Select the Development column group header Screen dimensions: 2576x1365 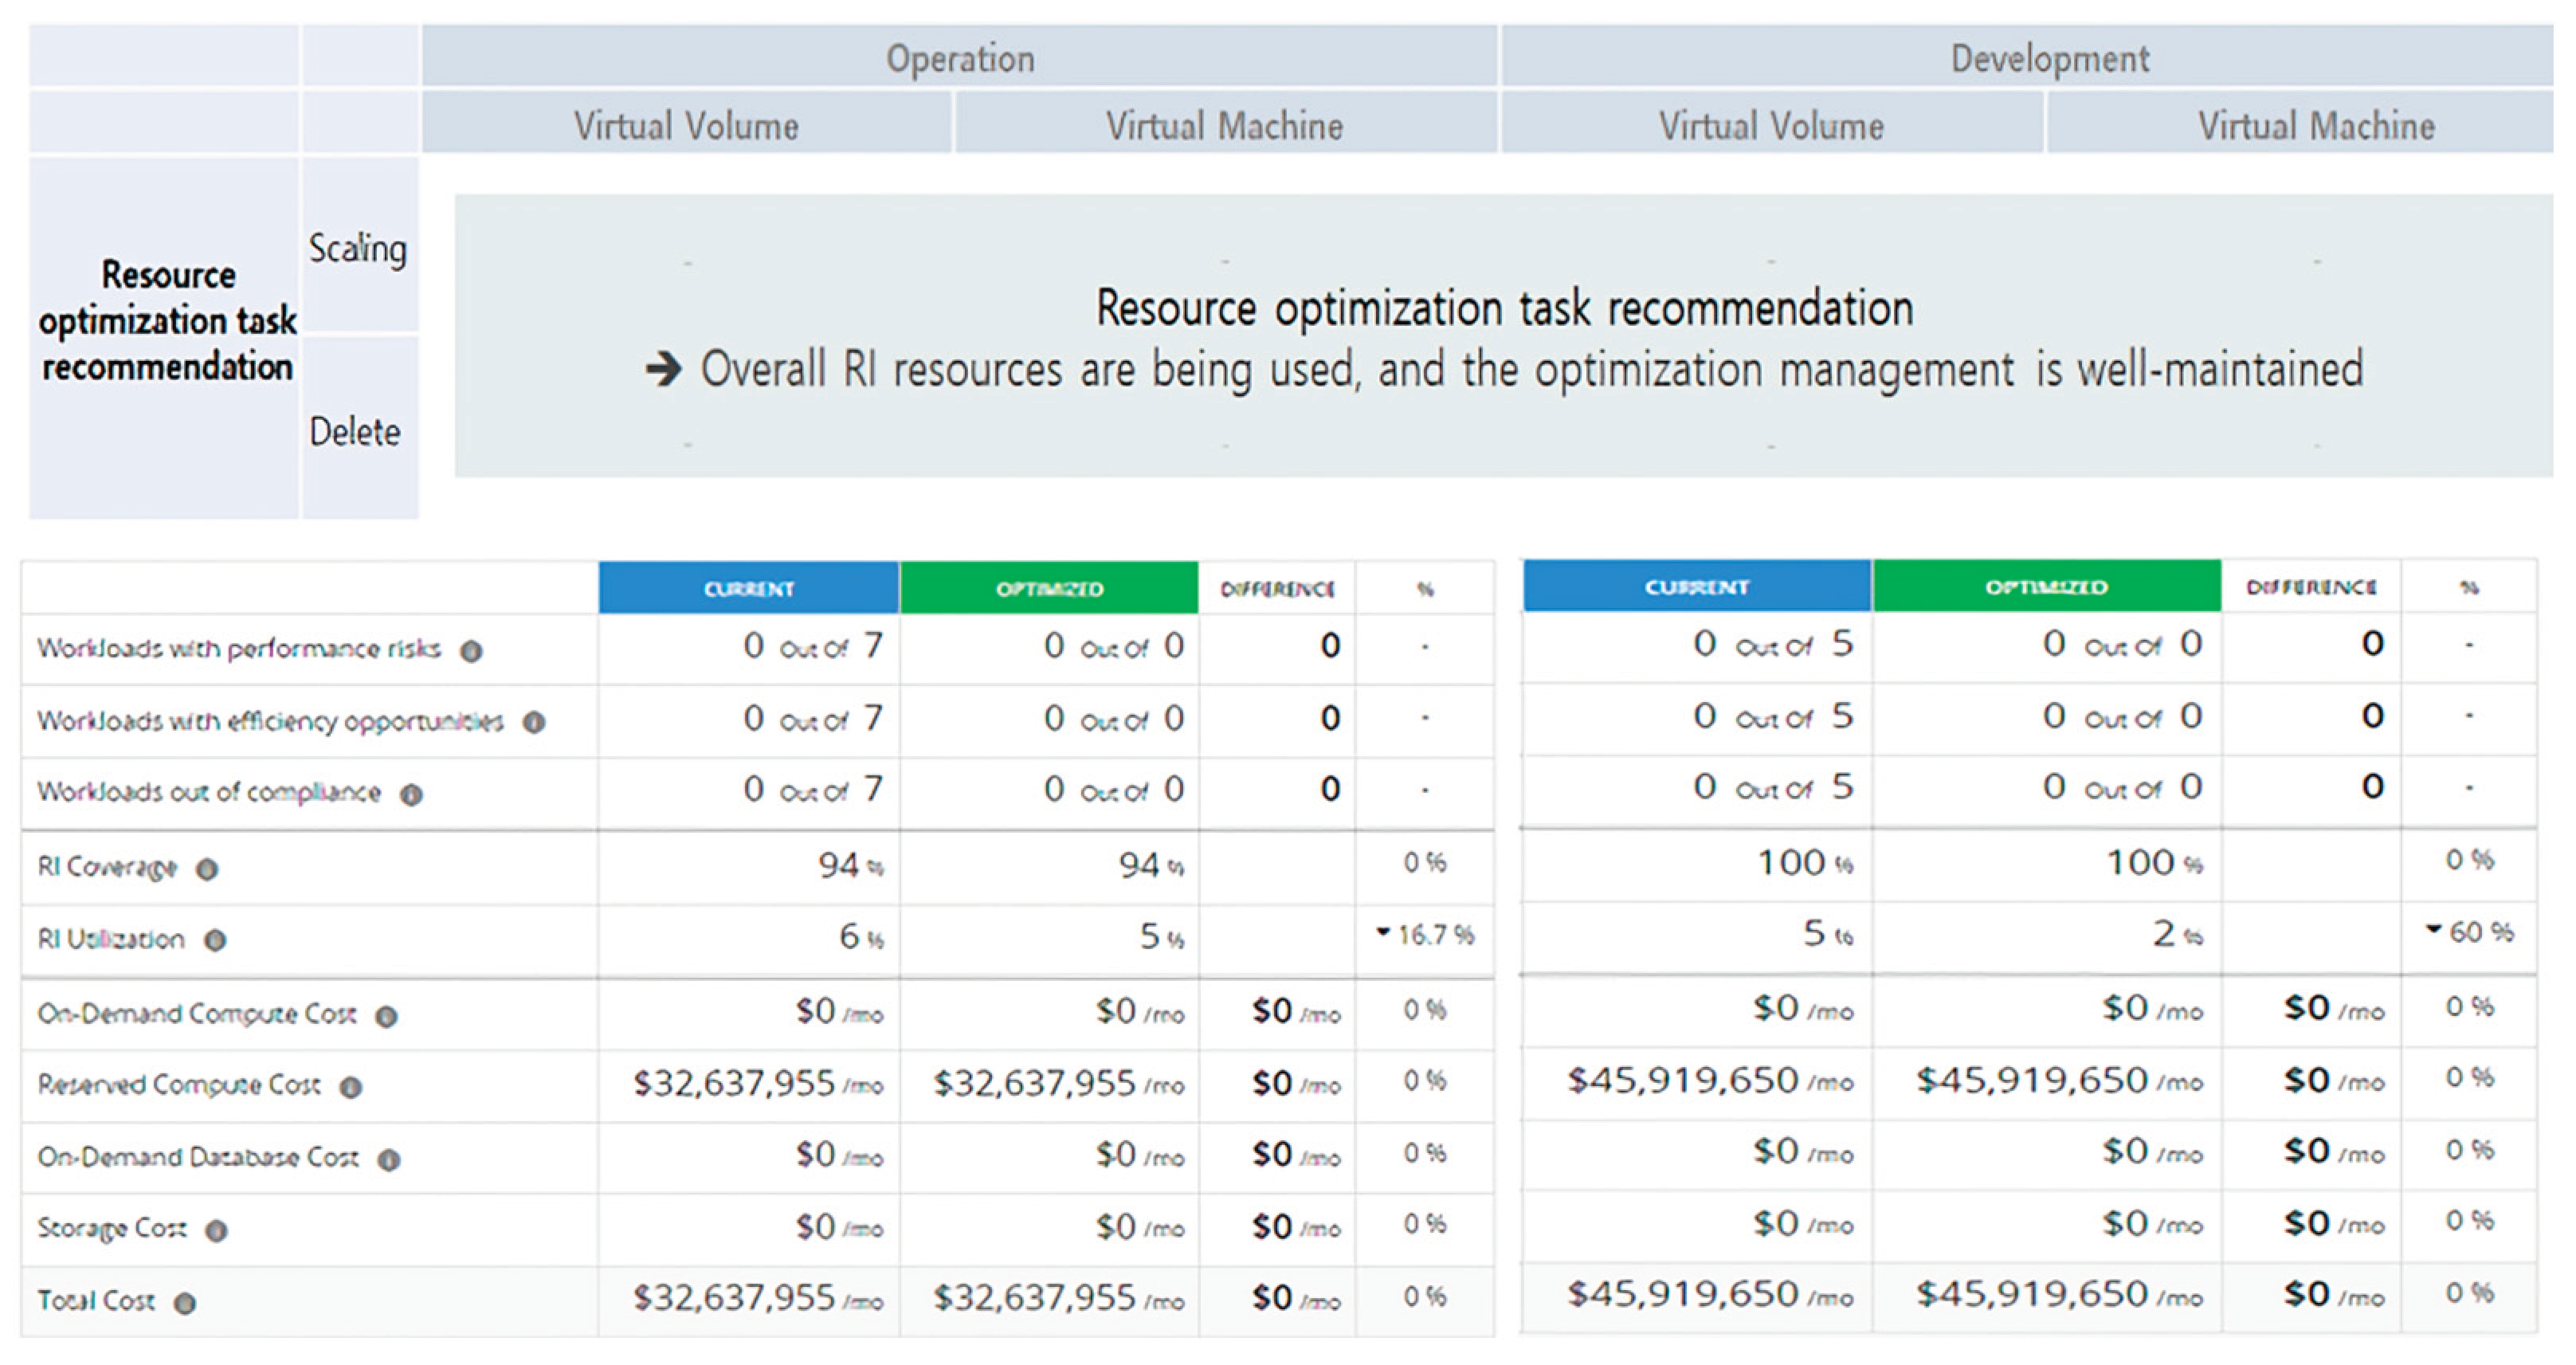pyautogui.click(x=2049, y=58)
